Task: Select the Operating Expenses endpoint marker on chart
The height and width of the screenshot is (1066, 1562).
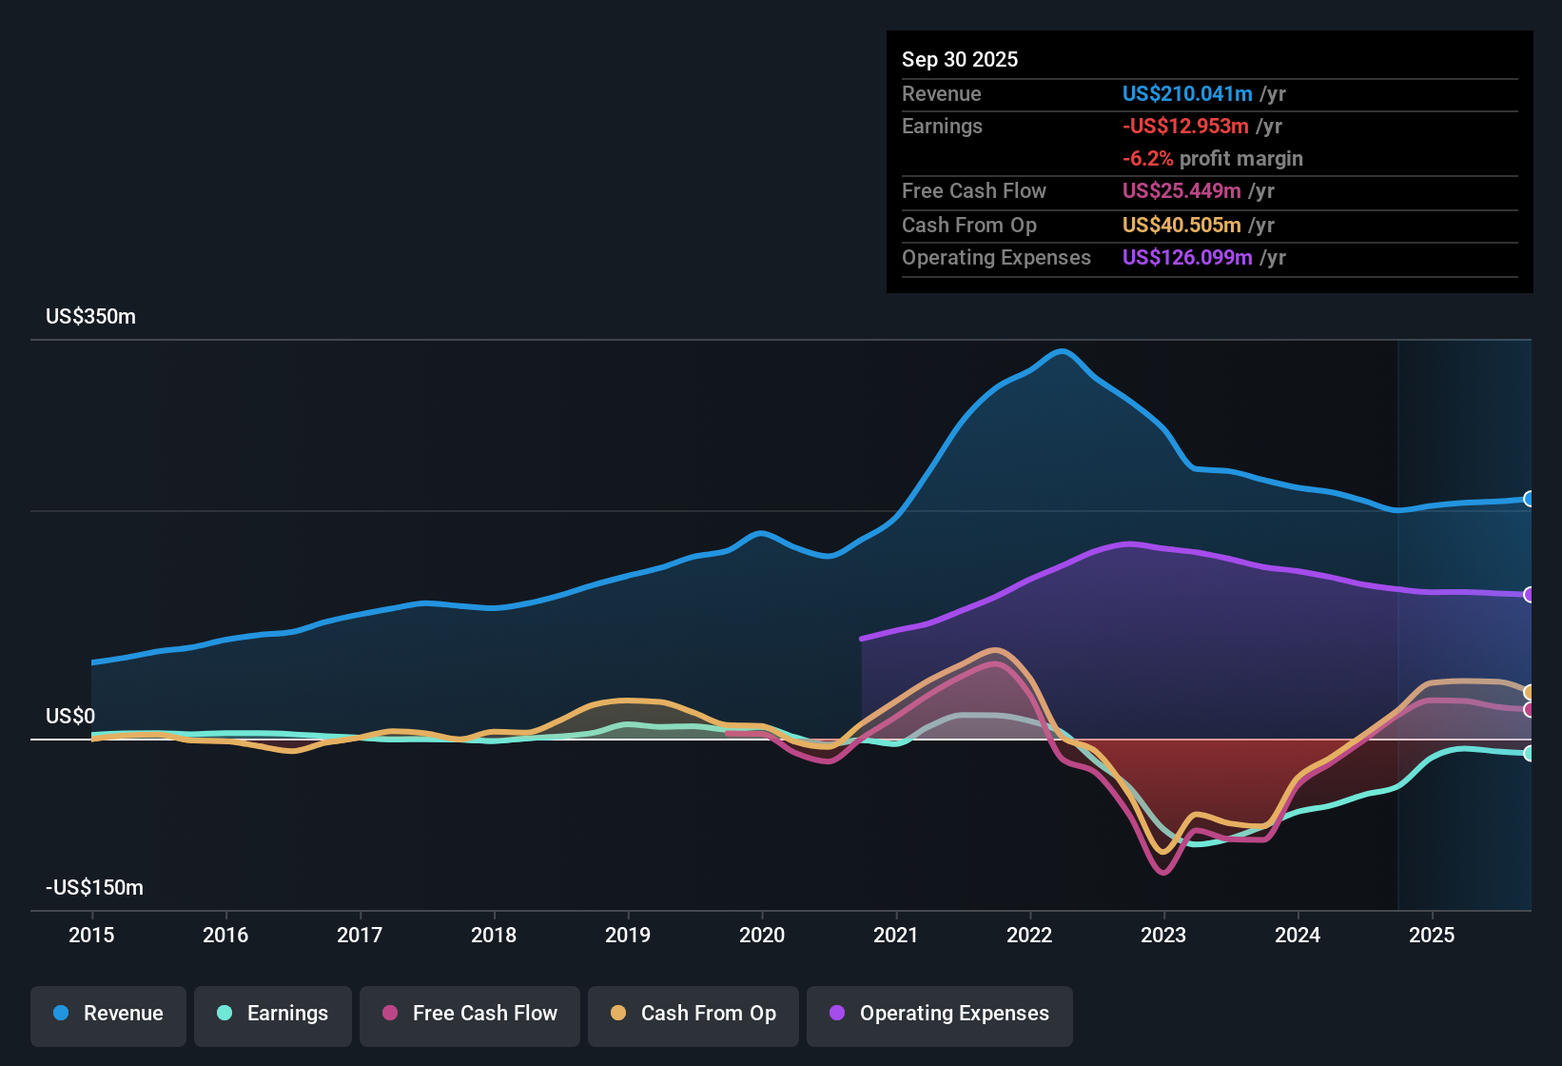Action: coord(1530,595)
